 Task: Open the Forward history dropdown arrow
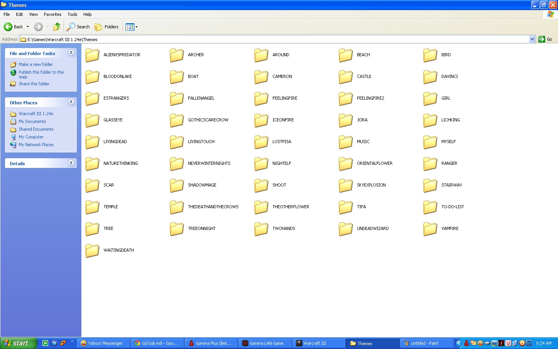(47, 27)
